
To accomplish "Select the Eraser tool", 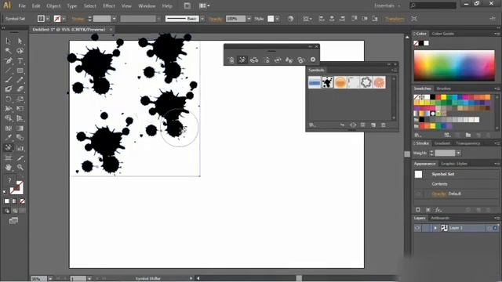I will [20, 89].
